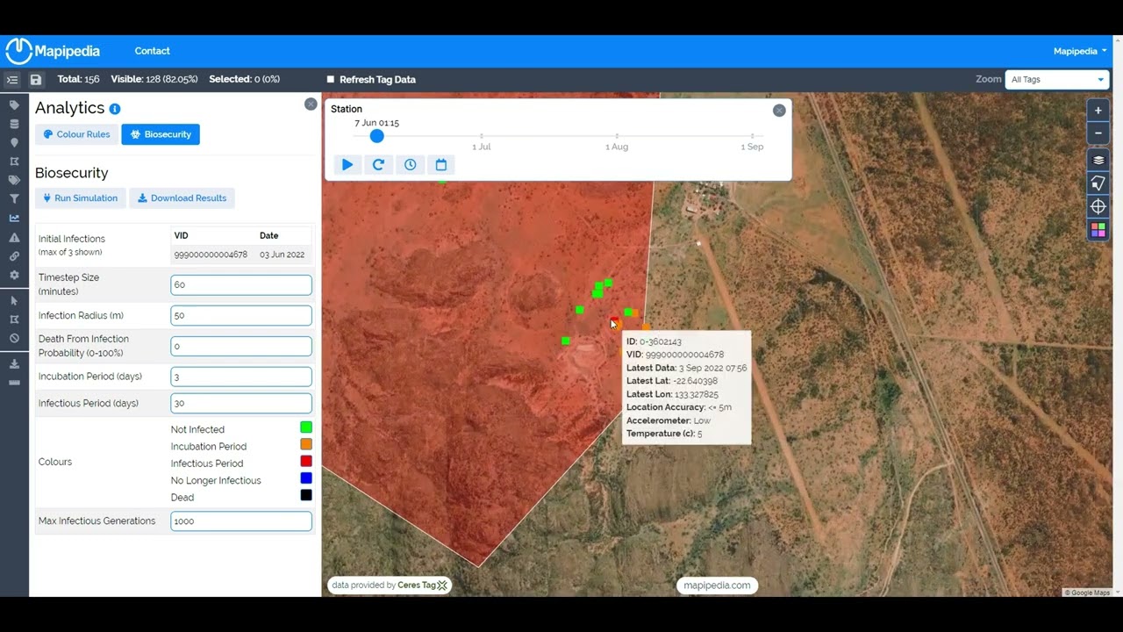The width and height of the screenshot is (1123, 632).
Task: Open the Contact menu item
Action: coord(153,52)
